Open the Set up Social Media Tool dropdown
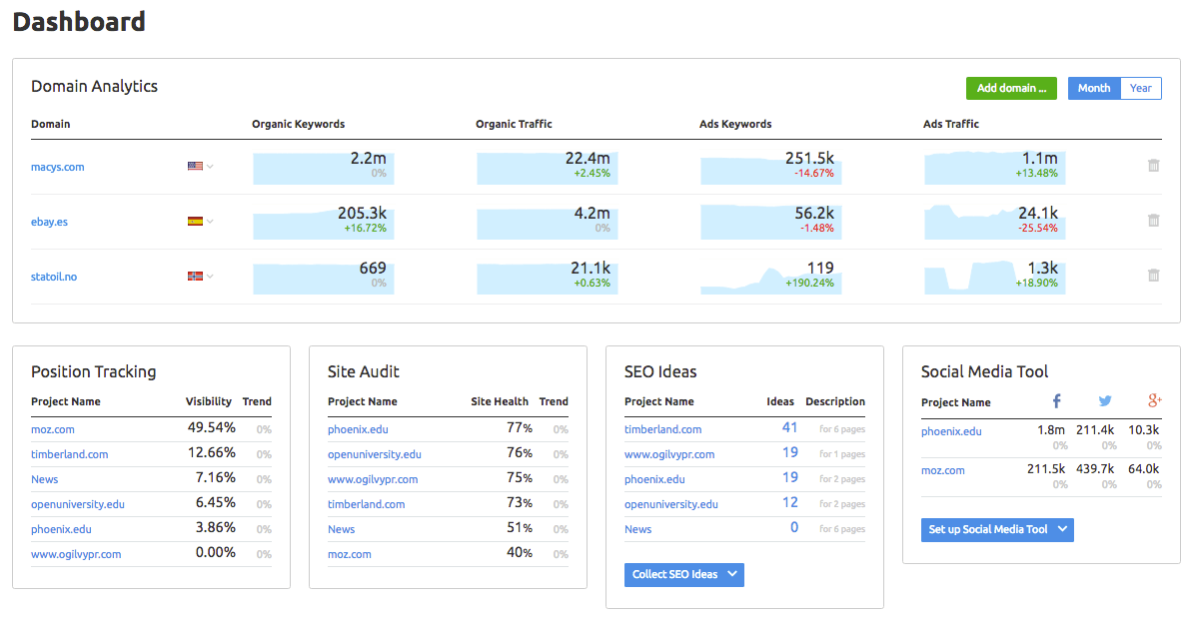 996,530
